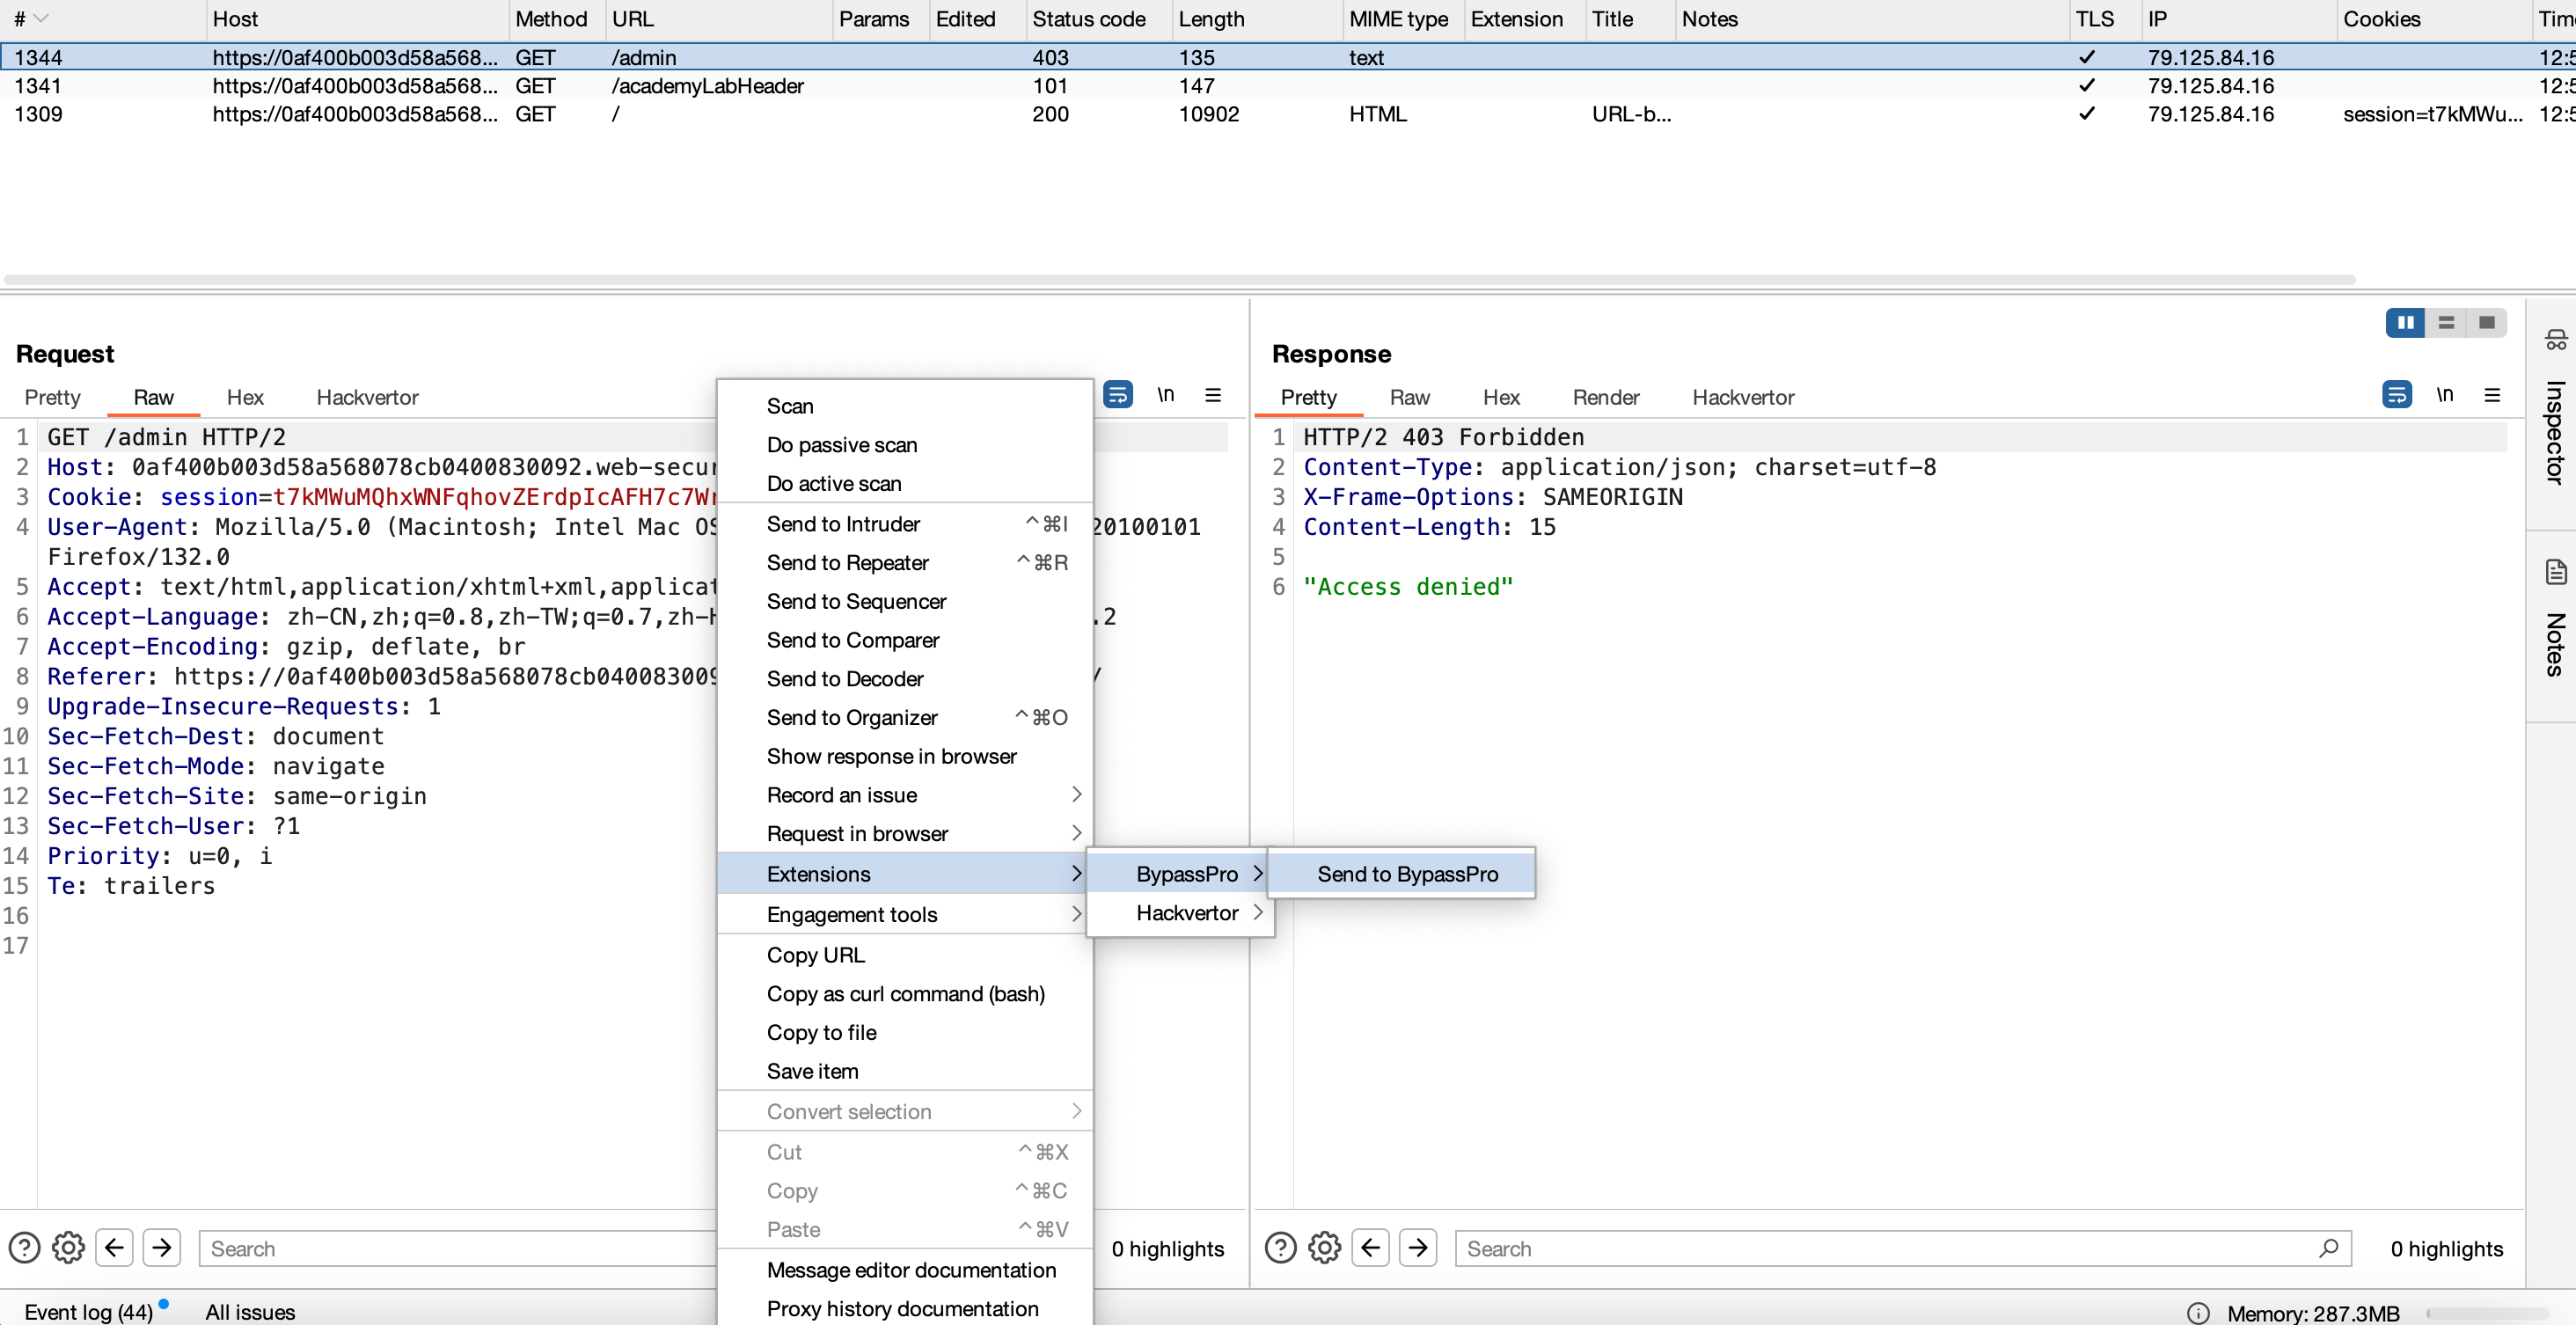Image resolution: width=2576 pixels, height=1325 pixels.
Task: Expand Record an issue submenu
Action: click(905, 794)
